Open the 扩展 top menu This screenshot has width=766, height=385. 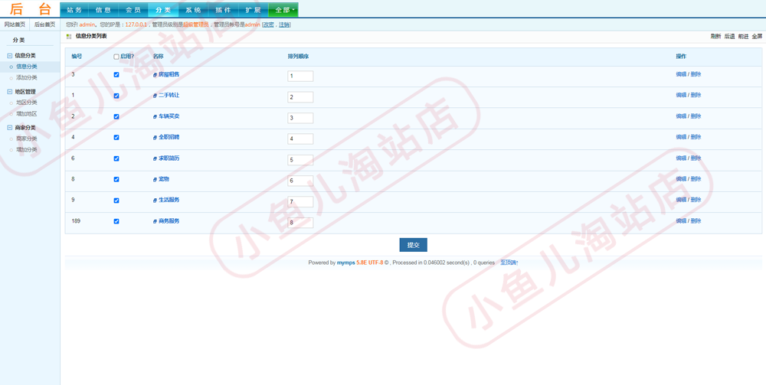(x=253, y=10)
